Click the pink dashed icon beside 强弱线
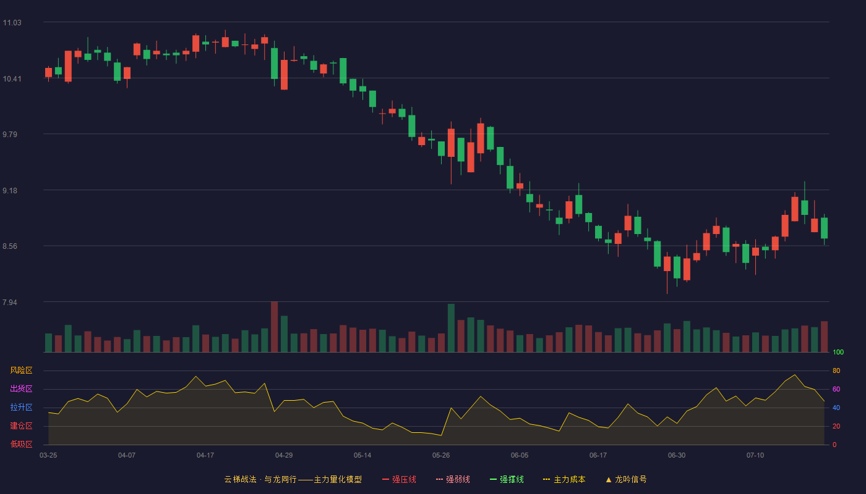The height and width of the screenshot is (494, 866). coord(439,479)
